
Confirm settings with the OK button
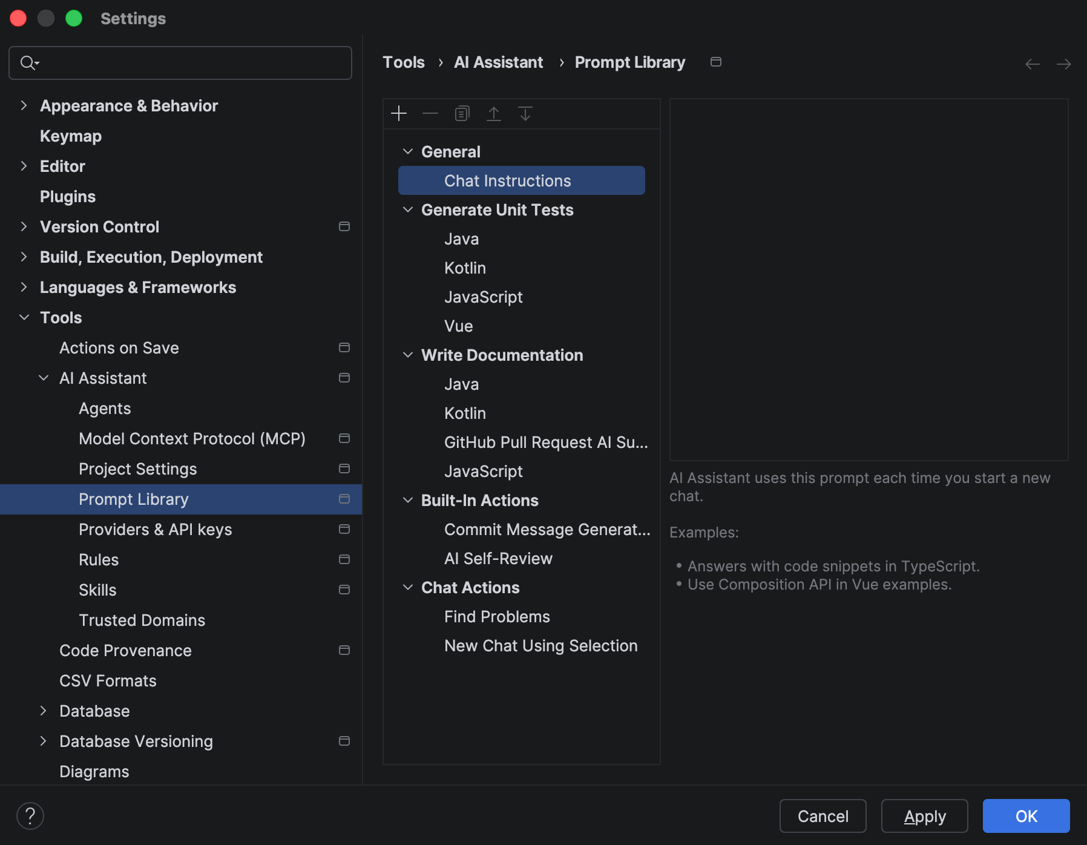pyautogui.click(x=1026, y=816)
